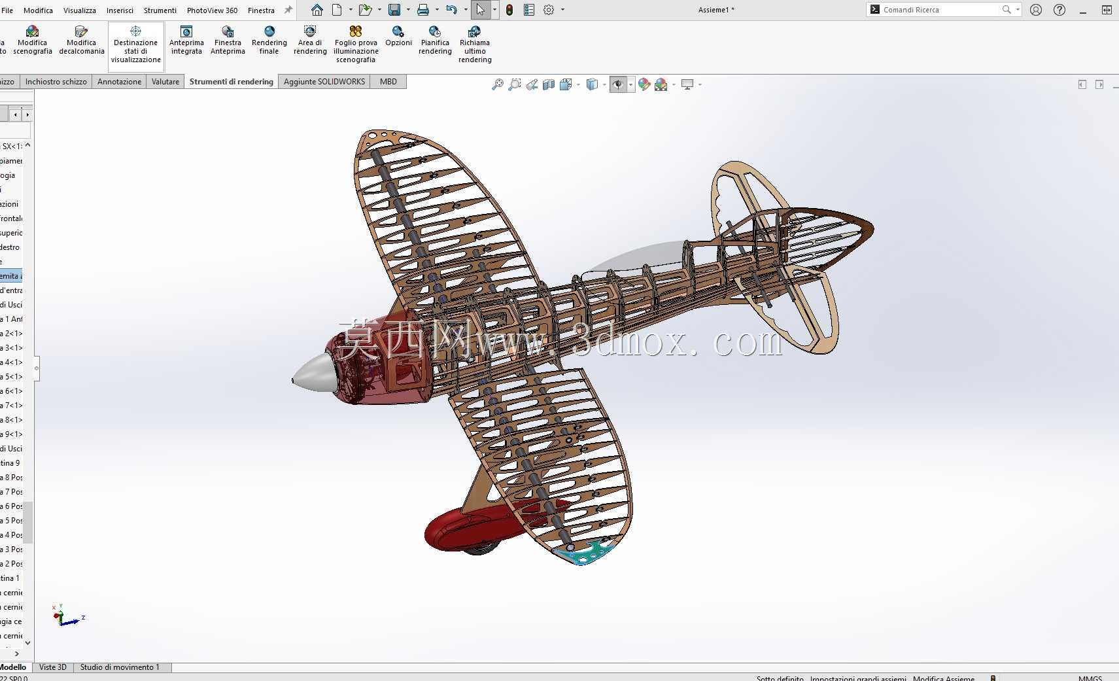Click Section View icon
The width and height of the screenshot is (1119, 681).
549,84
